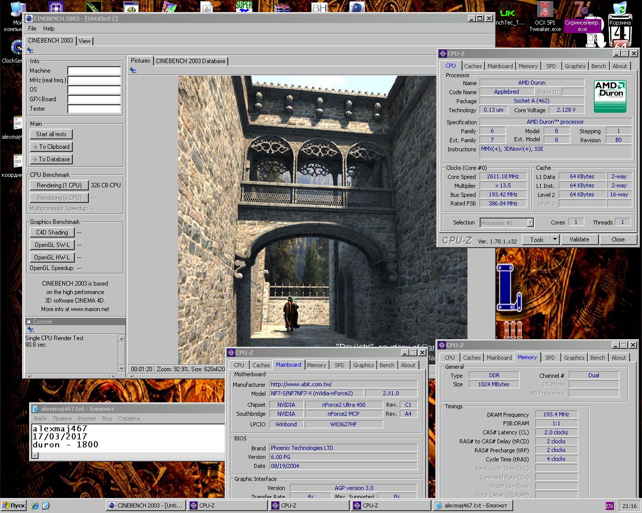Click the Close button in the CPU-Z CPU window
This screenshot has width=642, height=513.
pos(618,239)
